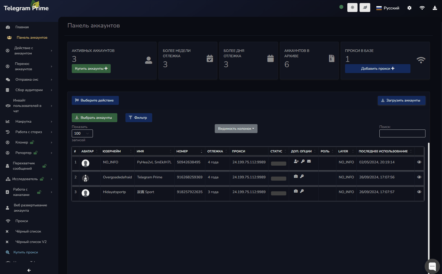This screenshot has height=274, width=442.
Task: Click the Wi-Fi icon in top header
Action: [x=422, y=8]
